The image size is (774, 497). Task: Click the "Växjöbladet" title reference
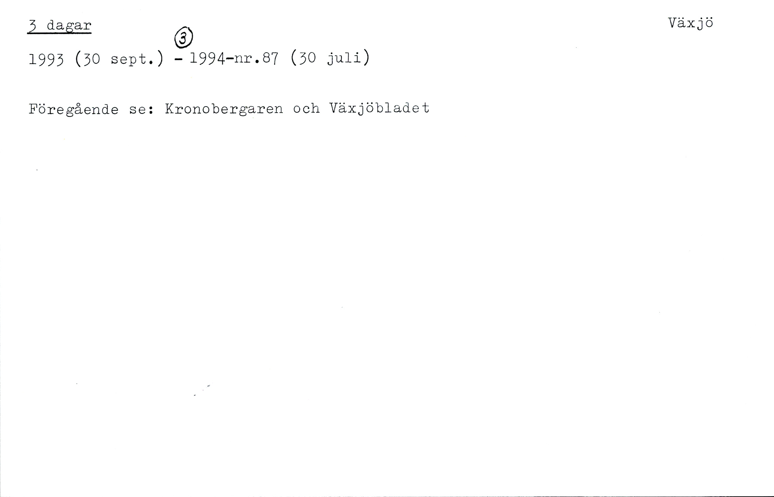380,109
